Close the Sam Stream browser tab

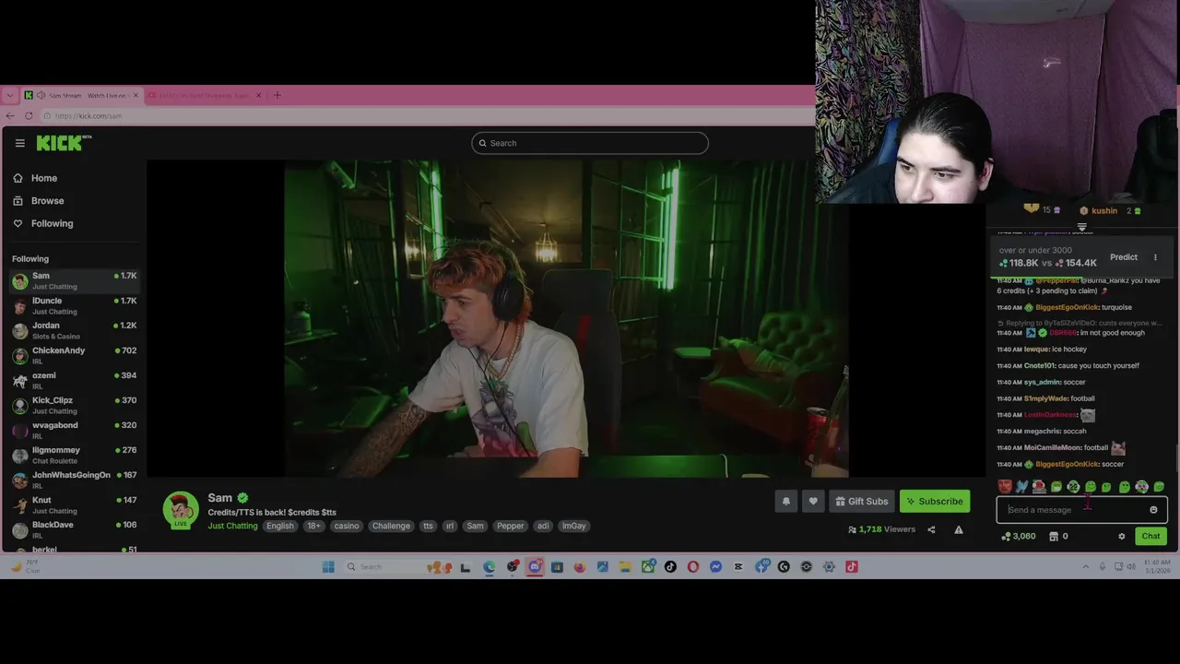pyautogui.click(x=136, y=95)
